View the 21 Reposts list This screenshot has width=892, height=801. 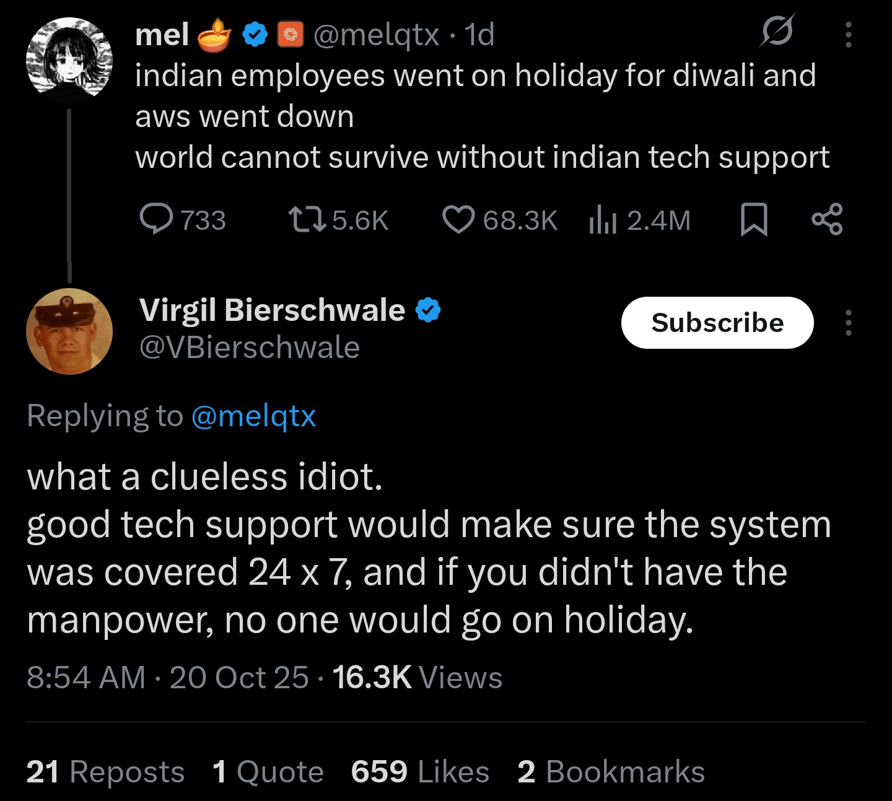click(105, 772)
